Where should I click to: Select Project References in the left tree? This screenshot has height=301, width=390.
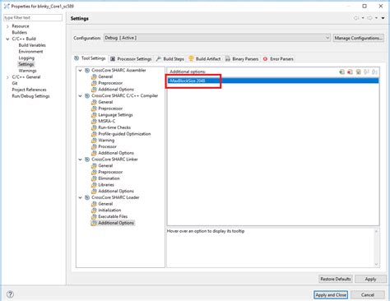point(29,90)
